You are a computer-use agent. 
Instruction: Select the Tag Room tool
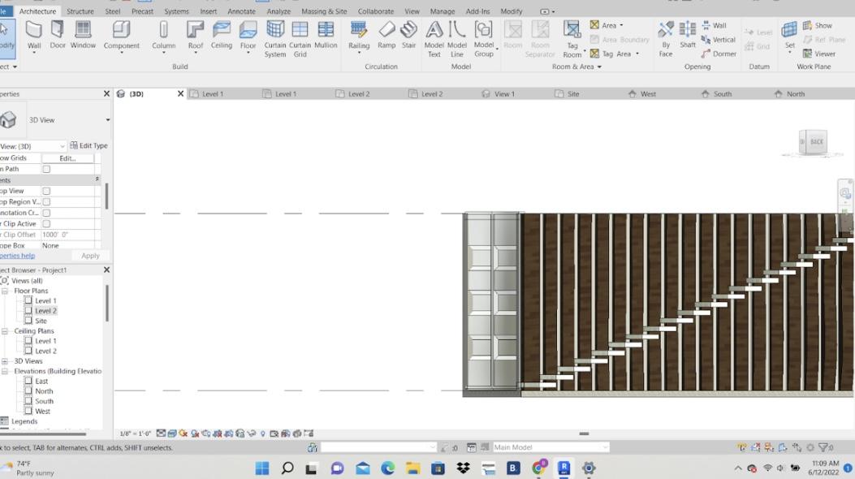[x=572, y=39]
